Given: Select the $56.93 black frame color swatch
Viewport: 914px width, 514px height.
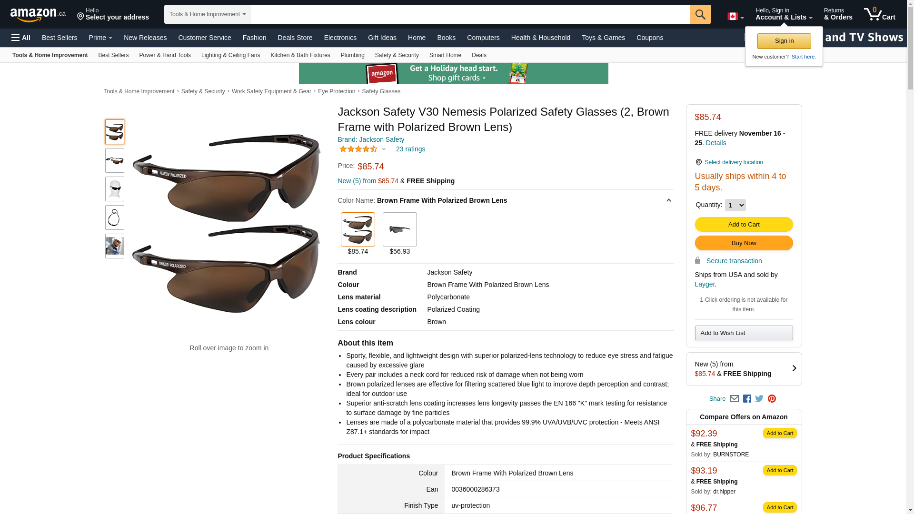Looking at the screenshot, I should (x=399, y=229).
